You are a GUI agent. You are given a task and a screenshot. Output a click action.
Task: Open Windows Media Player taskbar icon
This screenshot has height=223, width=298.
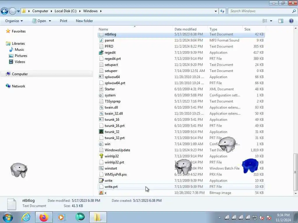pyautogui.click(x=62, y=217)
